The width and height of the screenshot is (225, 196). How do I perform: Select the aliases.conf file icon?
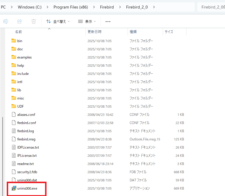pos(13,114)
